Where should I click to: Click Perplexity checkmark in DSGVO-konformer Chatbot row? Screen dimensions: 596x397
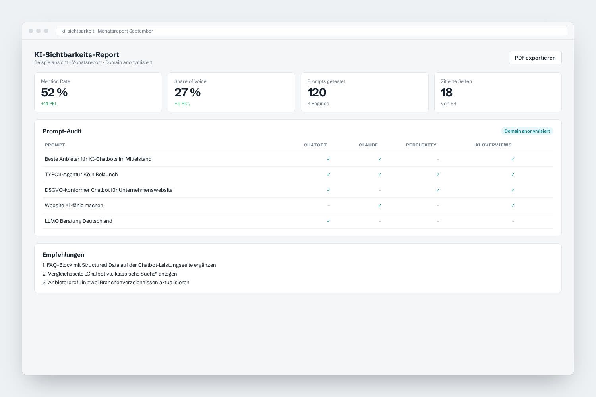438,190
